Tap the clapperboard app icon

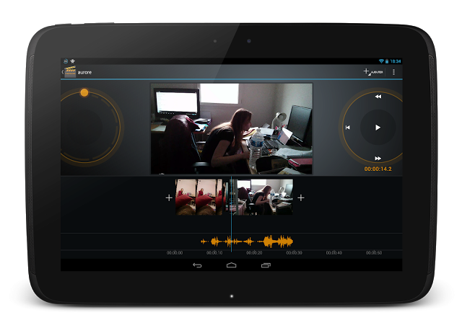point(70,72)
